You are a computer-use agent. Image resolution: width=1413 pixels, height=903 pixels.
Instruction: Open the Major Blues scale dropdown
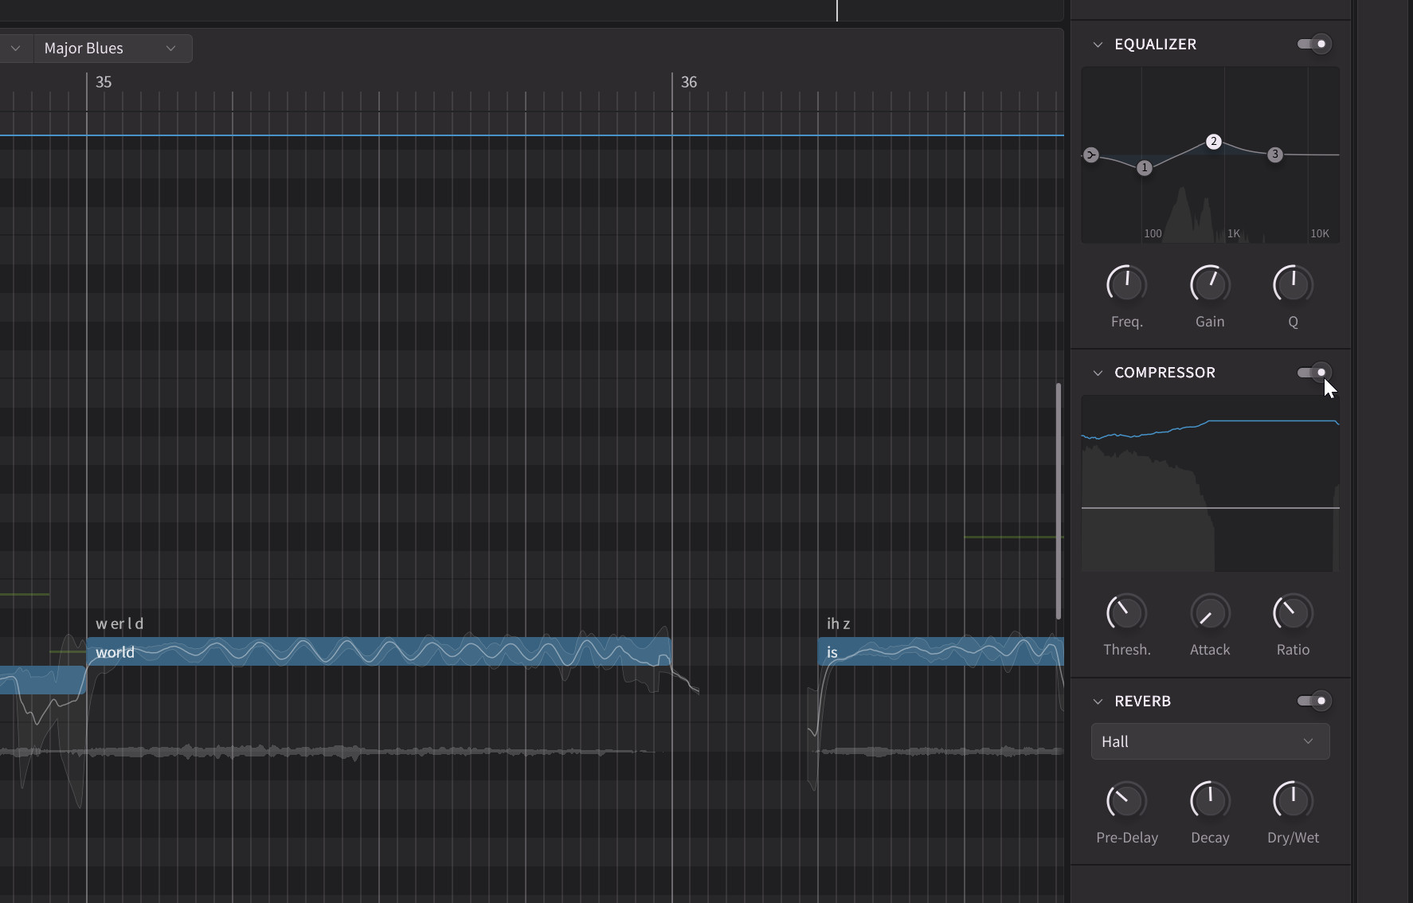tap(112, 49)
